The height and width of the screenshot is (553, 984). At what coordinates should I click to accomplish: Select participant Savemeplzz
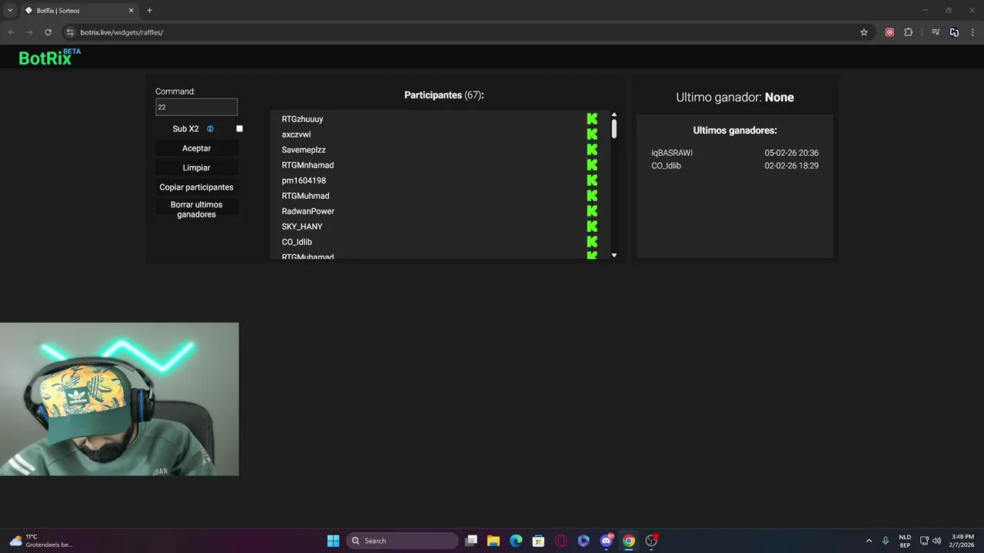coord(304,150)
